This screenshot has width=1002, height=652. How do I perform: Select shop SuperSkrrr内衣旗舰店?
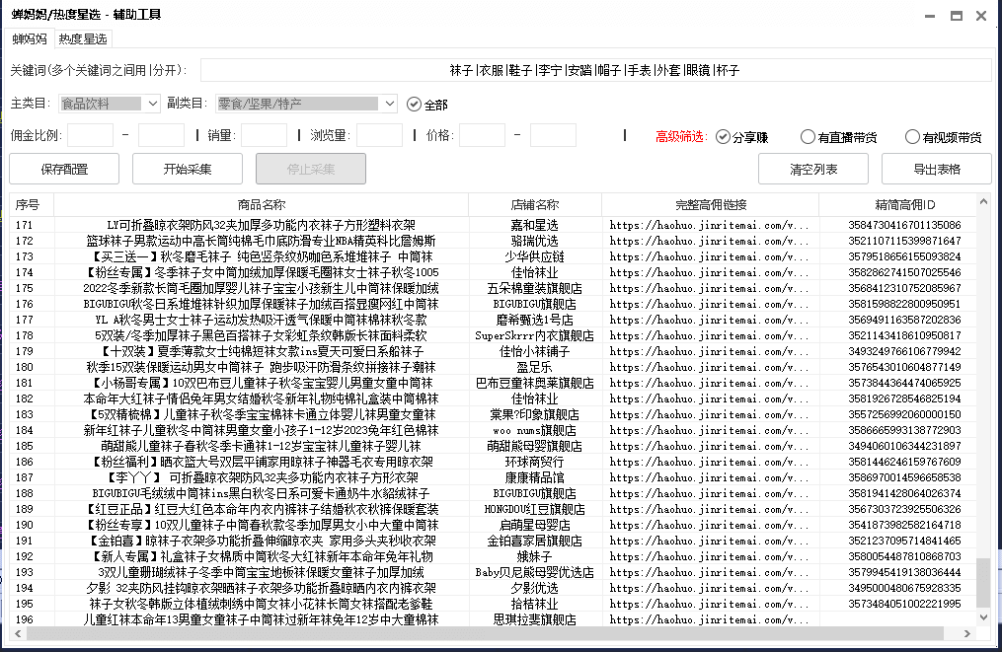pos(535,335)
